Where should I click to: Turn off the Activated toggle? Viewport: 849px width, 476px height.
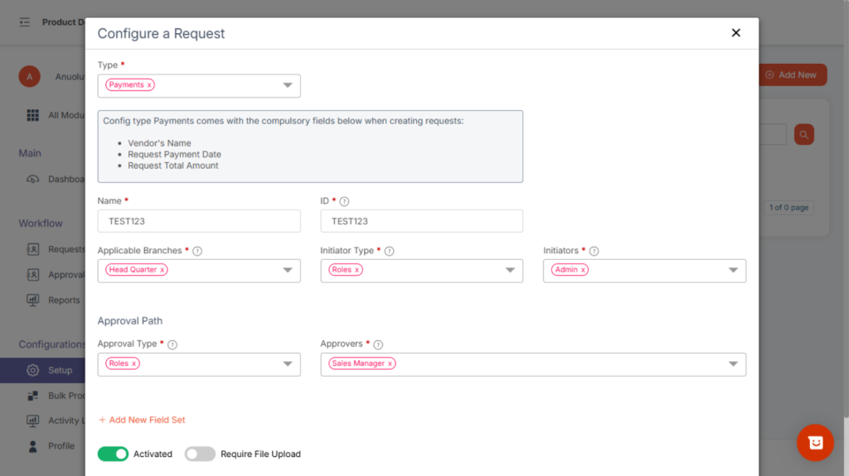pyautogui.click(x=113, y=454)
